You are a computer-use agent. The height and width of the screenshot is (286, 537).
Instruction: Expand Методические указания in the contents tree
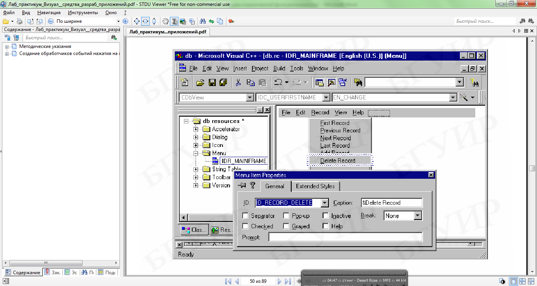tap(7, 47)
